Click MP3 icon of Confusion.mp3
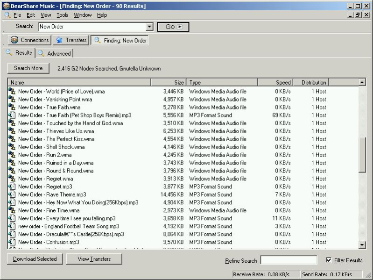The image size is (373, 280). (x=12, y=242)
